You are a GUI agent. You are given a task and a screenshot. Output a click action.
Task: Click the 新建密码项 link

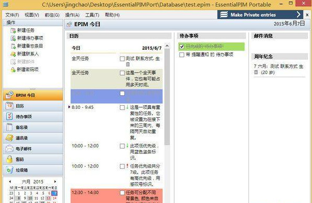[x=28, y=70]
